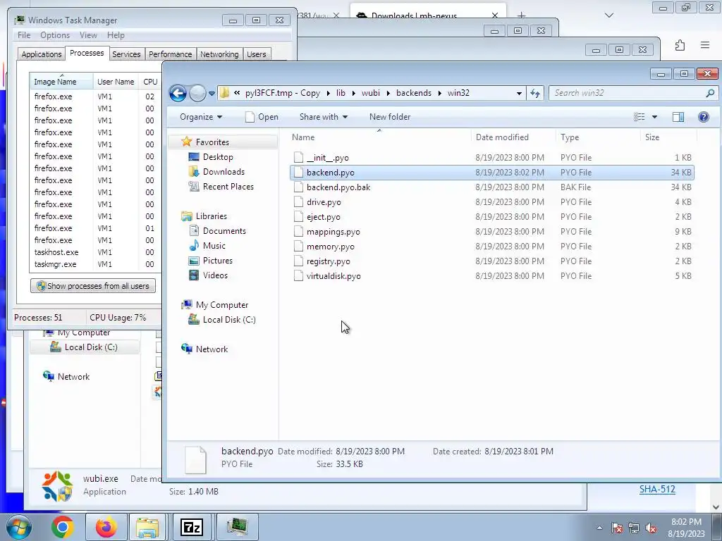Click the lib breadcrumb in address bar
Screen dimensions: 722x541
click(341, 93)
